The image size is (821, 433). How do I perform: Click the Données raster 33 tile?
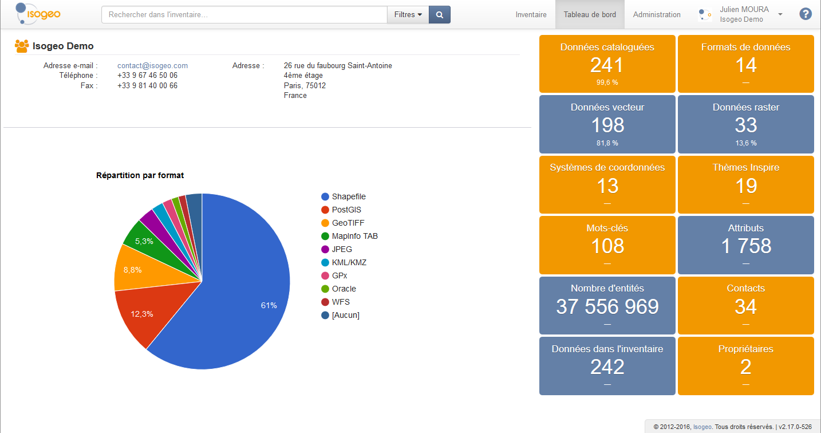(x=746, y=124)
